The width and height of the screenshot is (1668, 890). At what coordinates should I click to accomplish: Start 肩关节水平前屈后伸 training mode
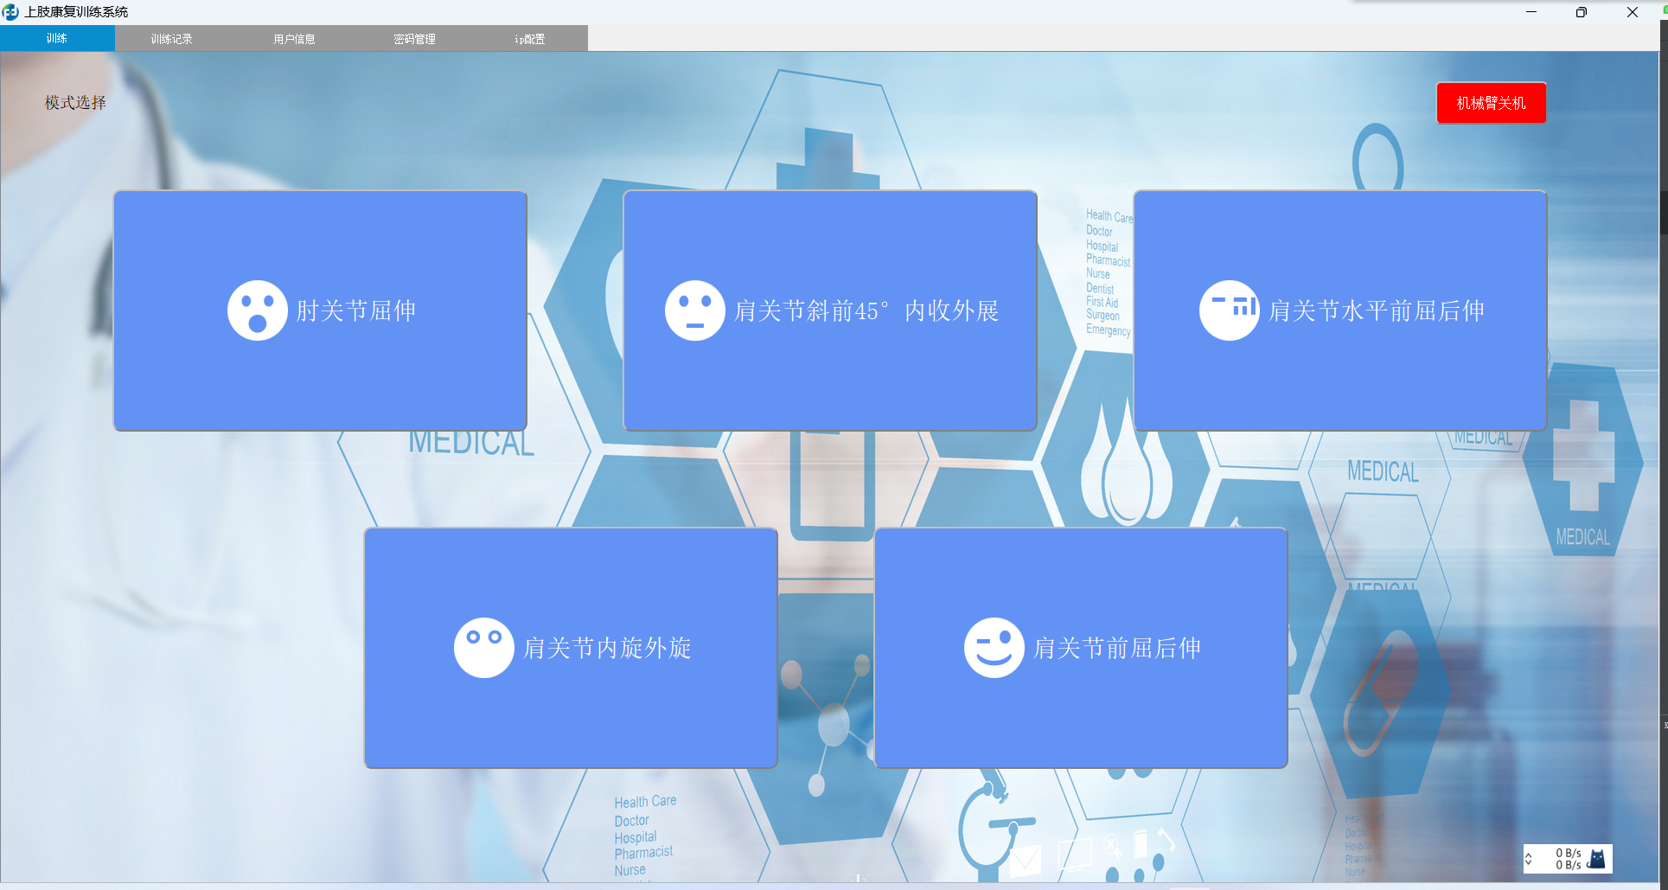(1339, 311)
